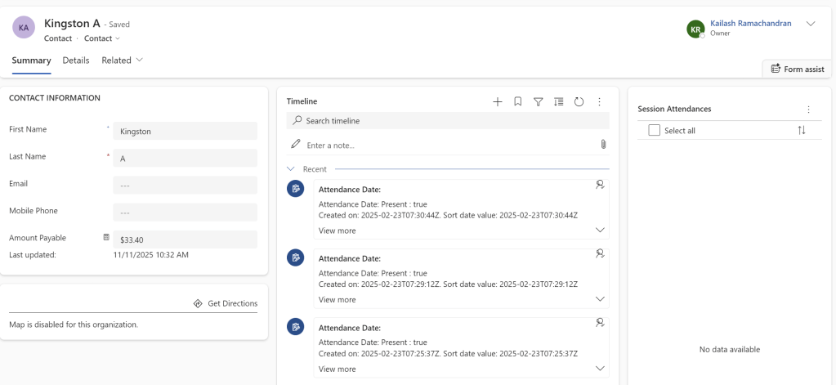Click the bookmark icon in Timeline header
Screen dimensions: 836x385
(518, 101)
